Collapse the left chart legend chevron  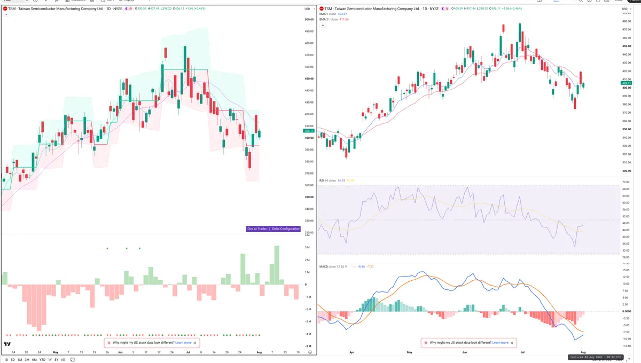5,14
